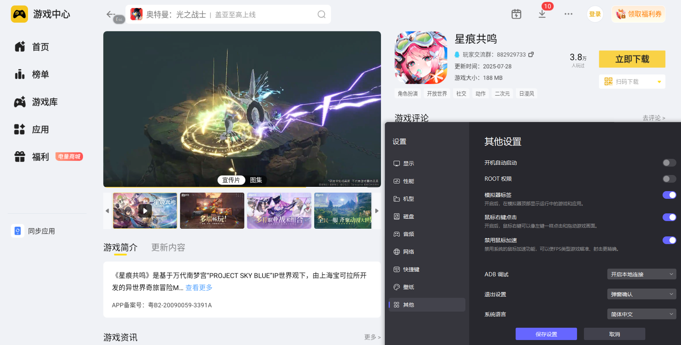
Task: Switch to the 游戏简介 tab
Action: pyautogui.click(x=120, y=248)
